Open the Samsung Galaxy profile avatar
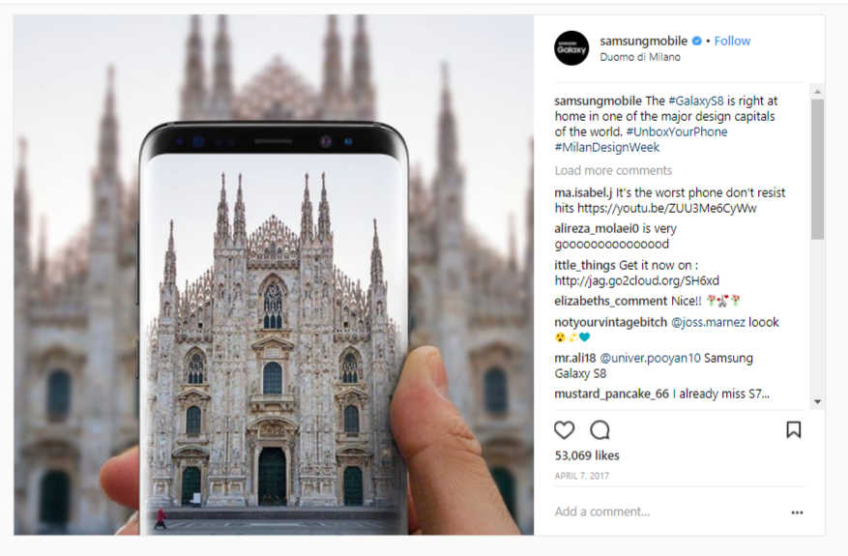The height and width of the screenshot is (556, 848). pyautogui.click(x=571, y=48)
